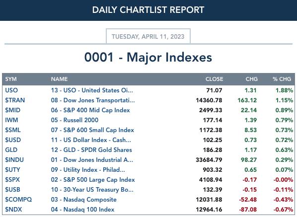Viewport: 297px width, 217px height.
Task: Select the $UTY symbol link
Action: [12, 170]
